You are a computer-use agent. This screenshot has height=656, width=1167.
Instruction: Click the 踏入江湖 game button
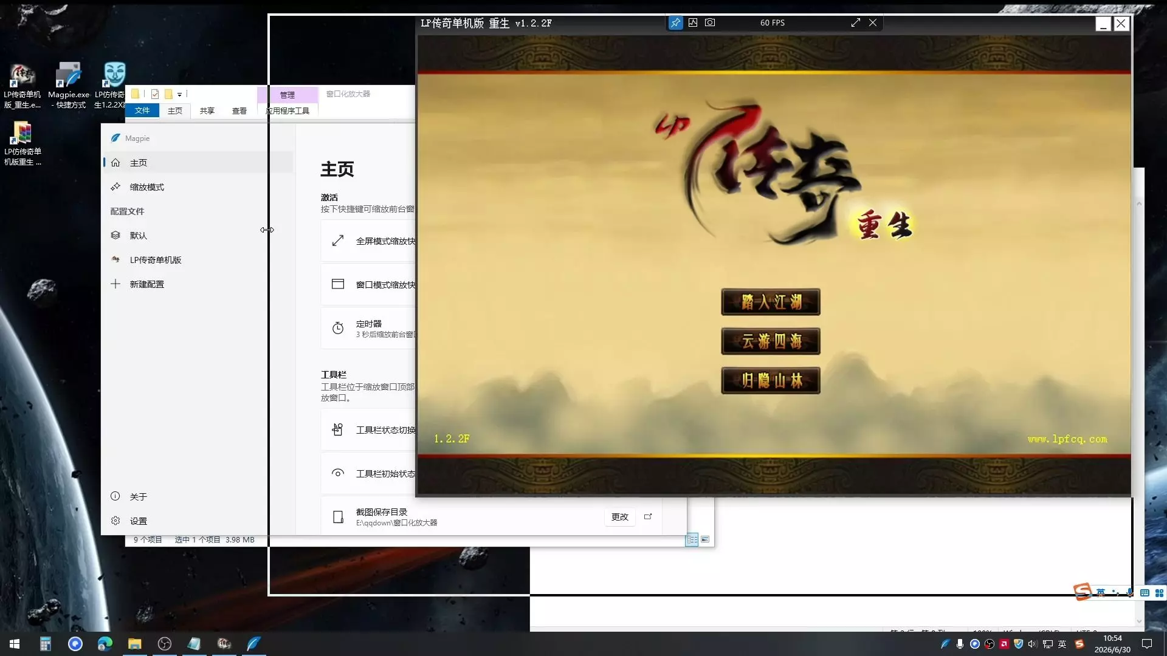[771, 302]
